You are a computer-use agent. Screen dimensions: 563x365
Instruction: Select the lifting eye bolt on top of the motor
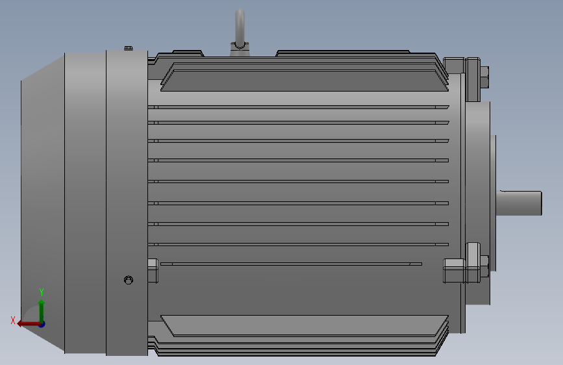tap(240, 32)
